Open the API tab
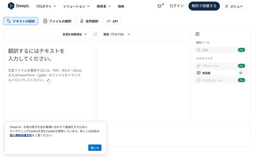 point(112,21)
